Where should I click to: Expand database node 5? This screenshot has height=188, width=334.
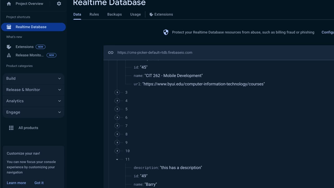(x=117, y=109)
